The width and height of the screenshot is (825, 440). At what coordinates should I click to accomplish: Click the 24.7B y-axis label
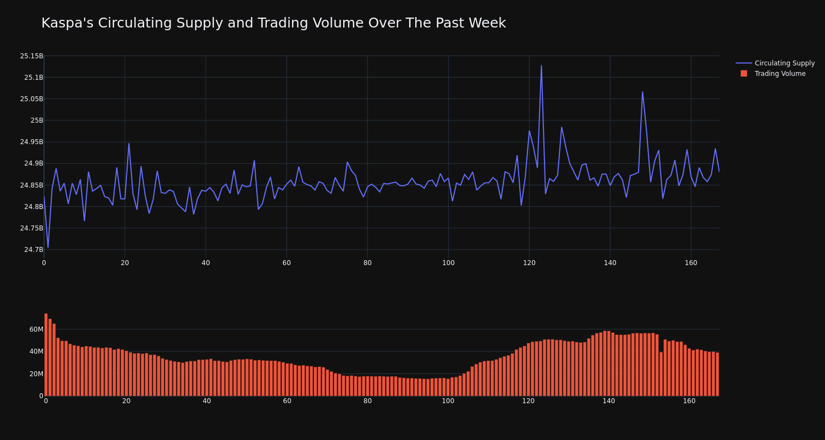tap(34, 250)
